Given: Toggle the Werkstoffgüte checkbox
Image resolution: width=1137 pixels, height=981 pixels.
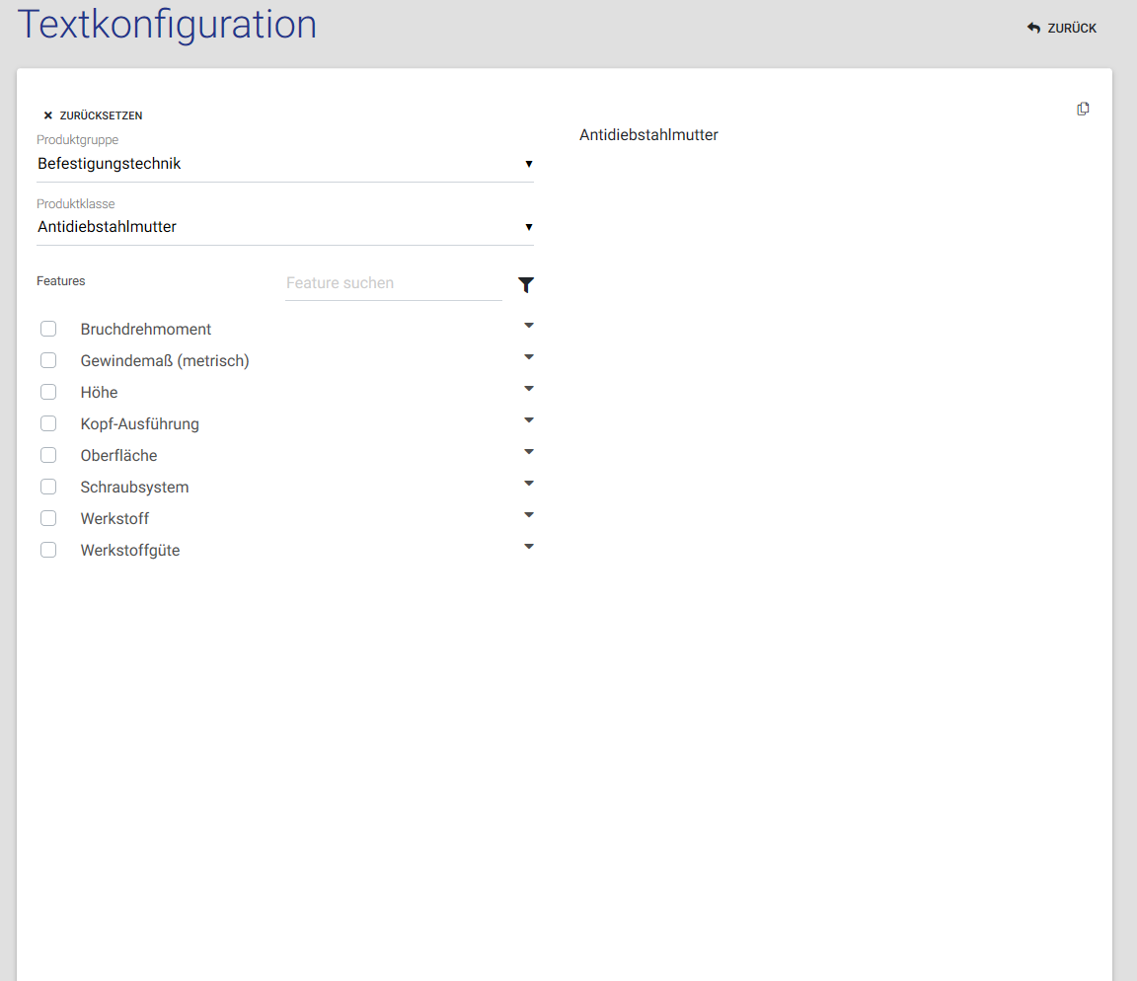Looking at the screenshot, I should (x=48, y=550).
